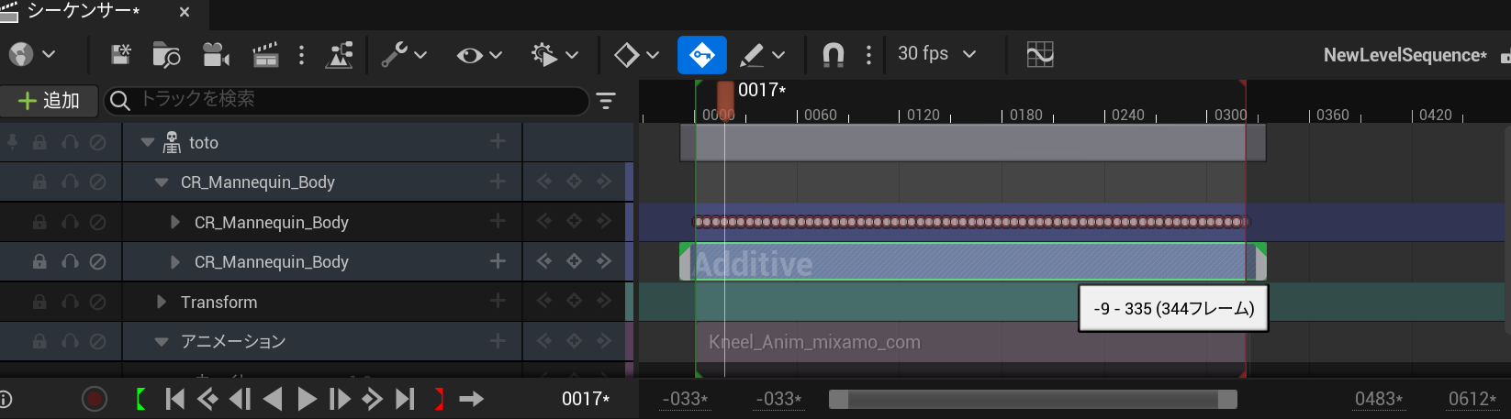The width and height of the screenshot is (1511, 419).
Task: Click the sequence hierarchy icon in toolbar
Action: tap(340, 55)
